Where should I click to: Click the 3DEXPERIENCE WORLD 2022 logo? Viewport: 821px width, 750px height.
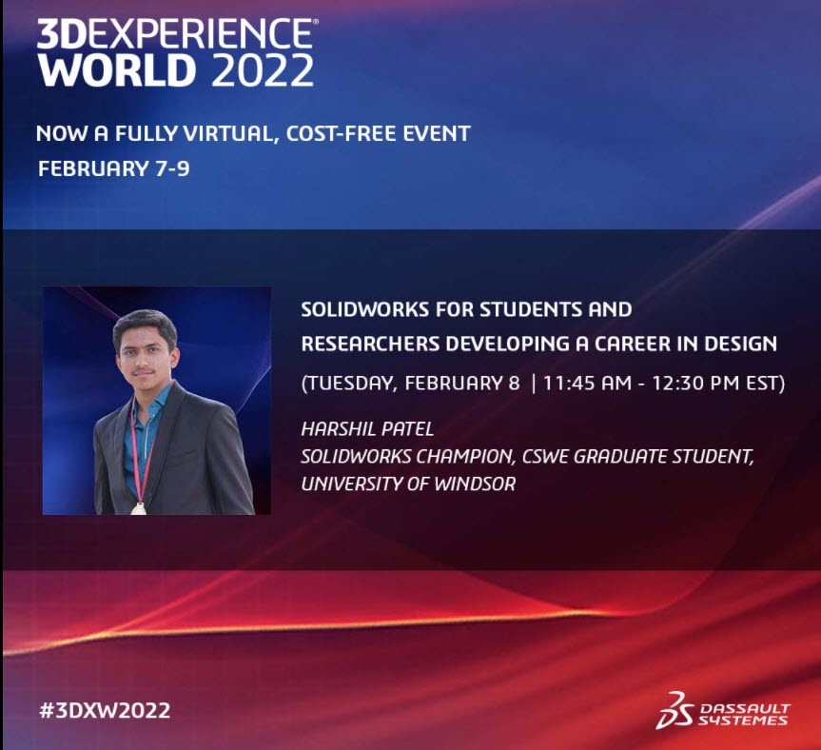point(177,53)
